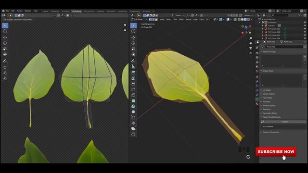Toggle X-ray display in 3D viewport header
Viewport: 308px width, 173px height.
pos(235,19)
